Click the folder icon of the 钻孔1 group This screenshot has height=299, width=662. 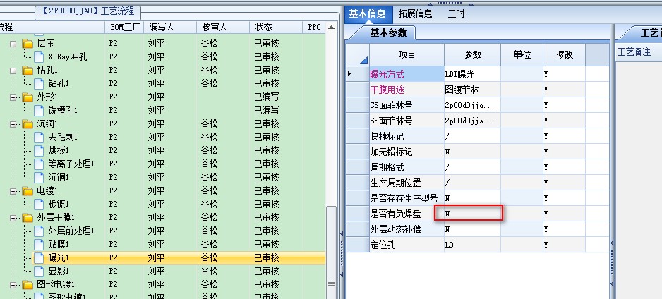28,70
